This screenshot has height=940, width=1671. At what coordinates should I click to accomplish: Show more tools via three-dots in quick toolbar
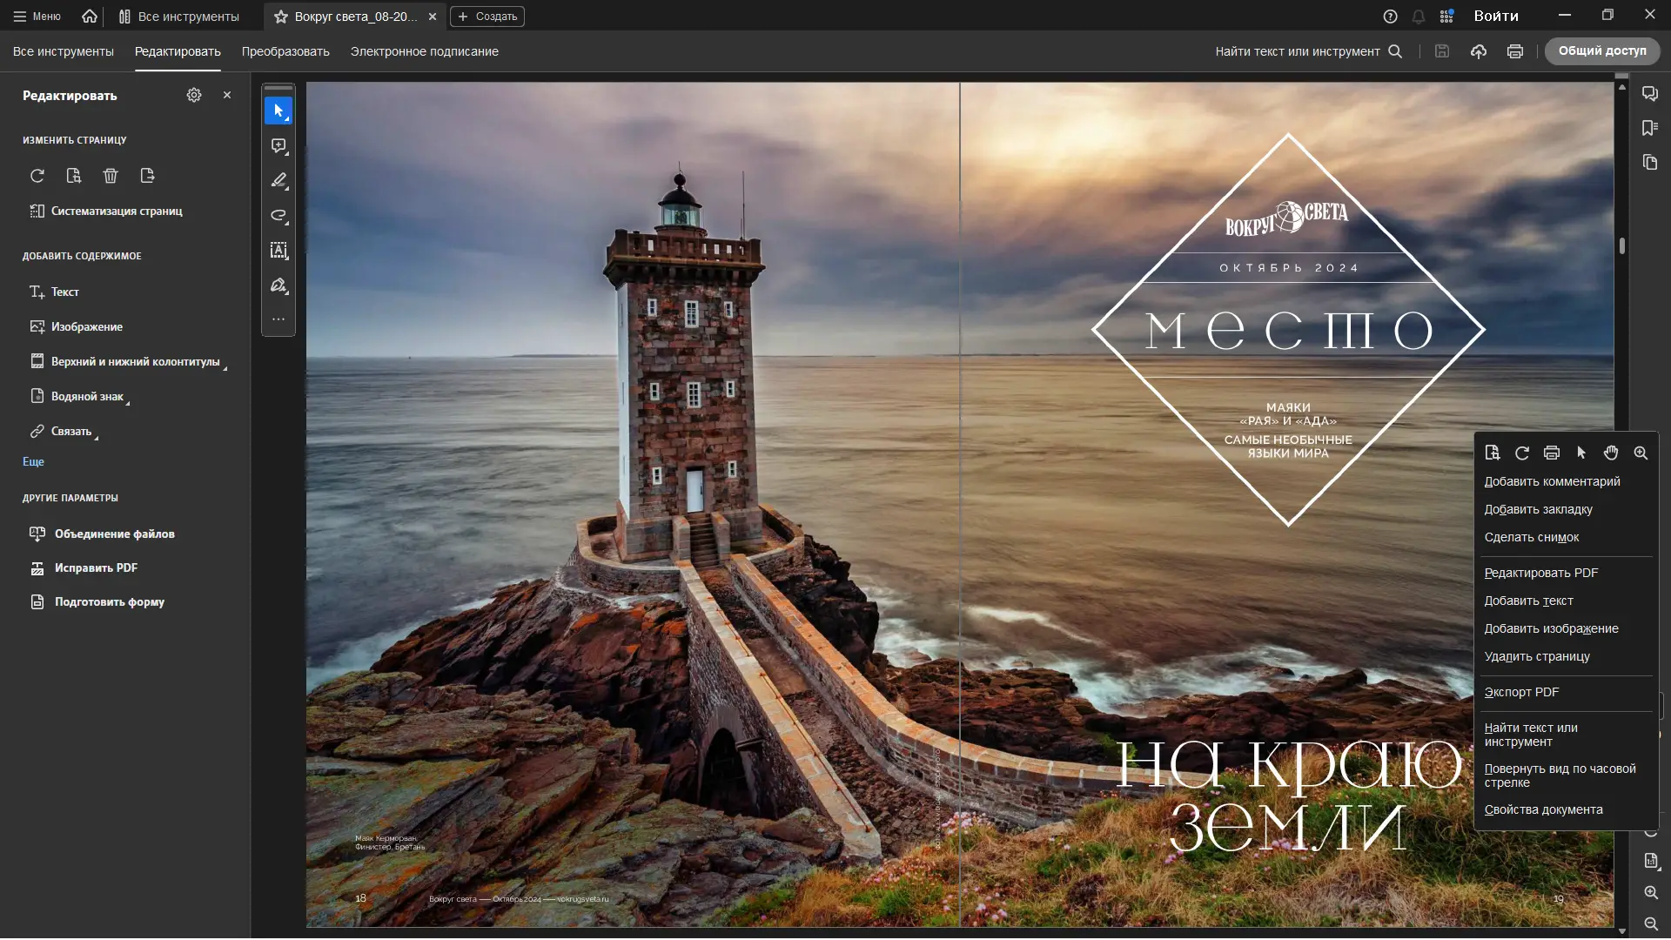click(x=278, y=319)
